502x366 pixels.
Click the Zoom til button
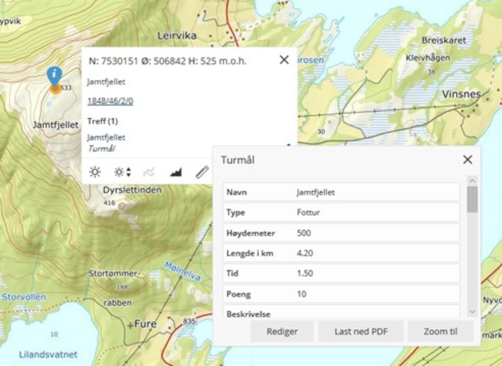pyautogui.click(x=441, y=331)
